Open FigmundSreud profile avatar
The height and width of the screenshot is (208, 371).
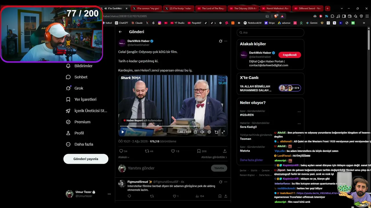click(x=122, y=184)
